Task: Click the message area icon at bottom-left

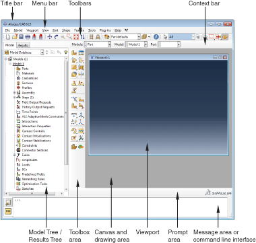Action: (x=8, y=203)
